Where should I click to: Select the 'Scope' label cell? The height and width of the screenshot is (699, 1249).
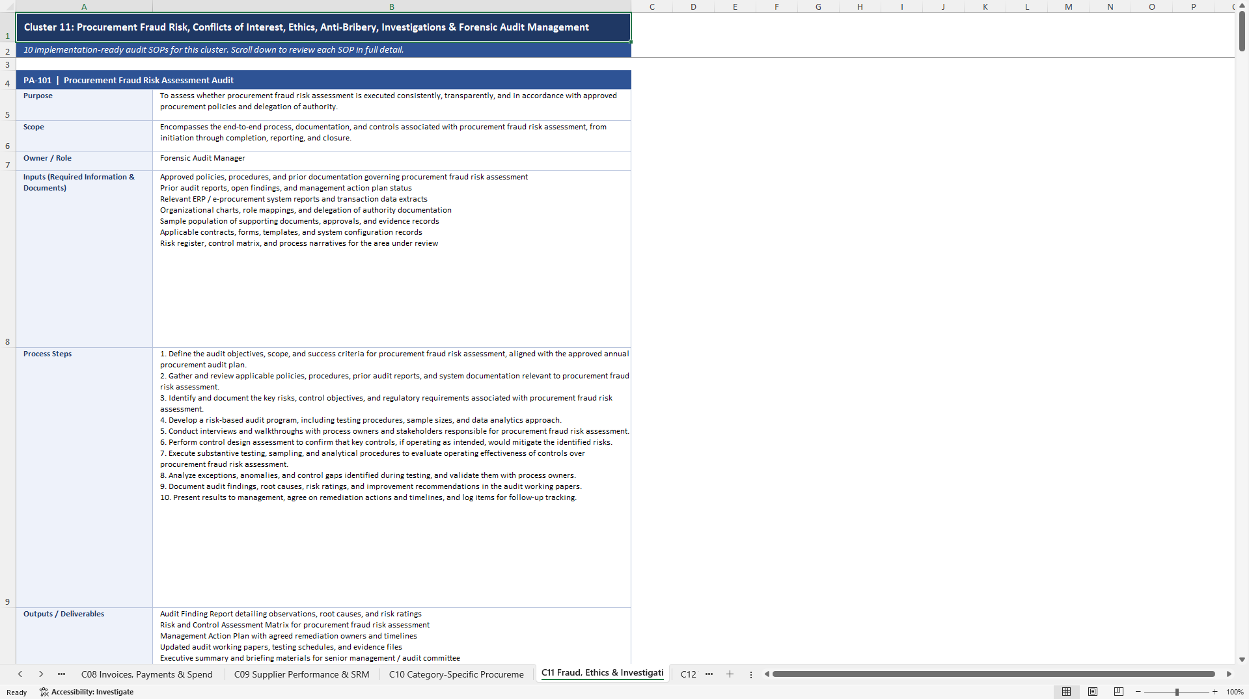[84, 136]
